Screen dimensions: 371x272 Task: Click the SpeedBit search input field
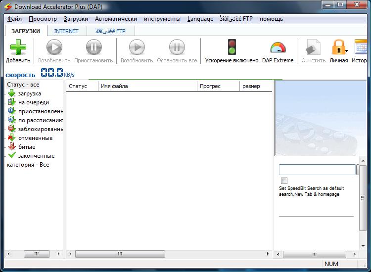(x=317, y=170)
